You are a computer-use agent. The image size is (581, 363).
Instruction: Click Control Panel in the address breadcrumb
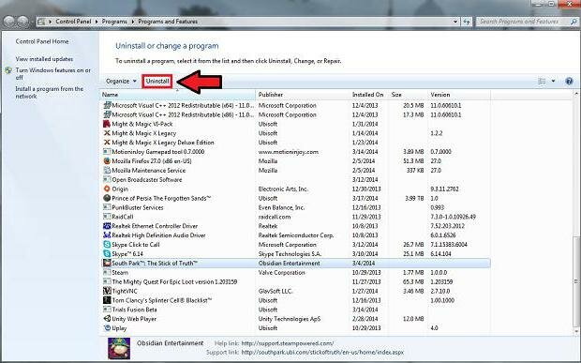[73, 22]
